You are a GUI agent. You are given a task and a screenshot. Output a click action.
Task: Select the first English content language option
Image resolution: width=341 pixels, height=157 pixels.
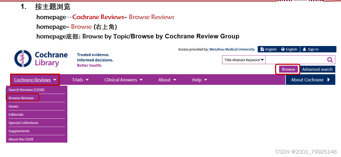pos(268,49)
